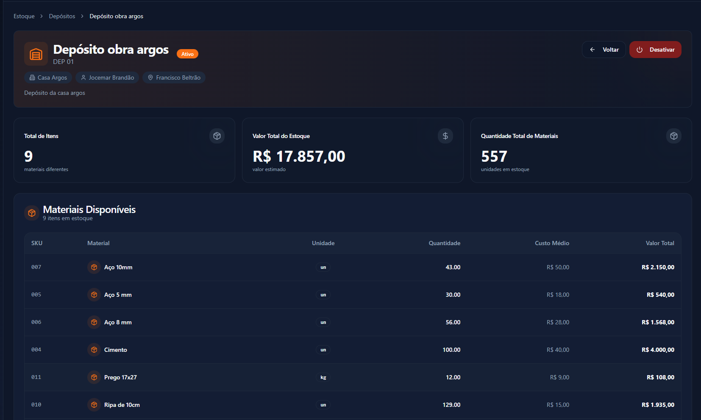Click the package icon beside Cimento
The image size is (701, 420).
click(94, 350)
